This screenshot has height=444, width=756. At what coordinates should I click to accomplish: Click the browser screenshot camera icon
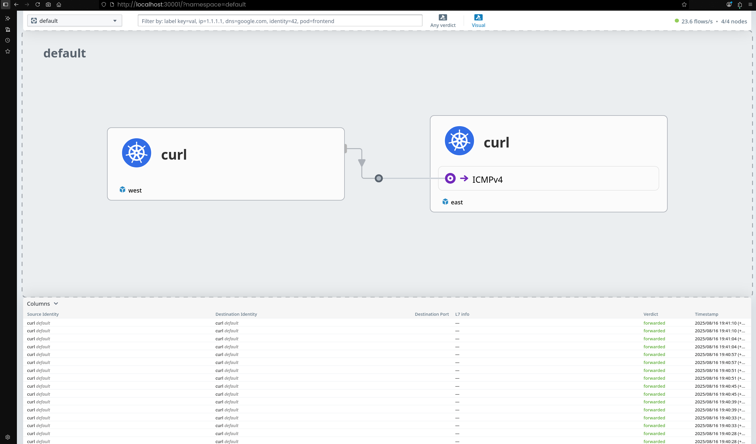pos(48,4)
